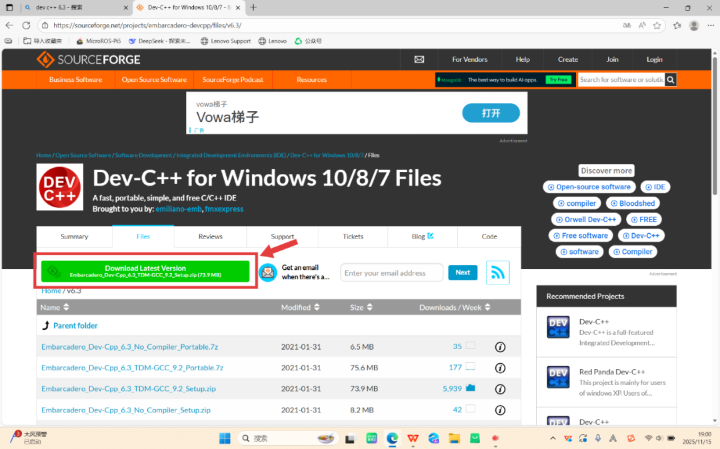The height and width of the screenshot is (449, 720).
Task: Click the Next email button
Action: pos(463,272)
